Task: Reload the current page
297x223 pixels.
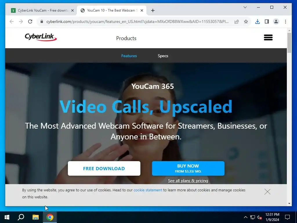Action: 30,21
